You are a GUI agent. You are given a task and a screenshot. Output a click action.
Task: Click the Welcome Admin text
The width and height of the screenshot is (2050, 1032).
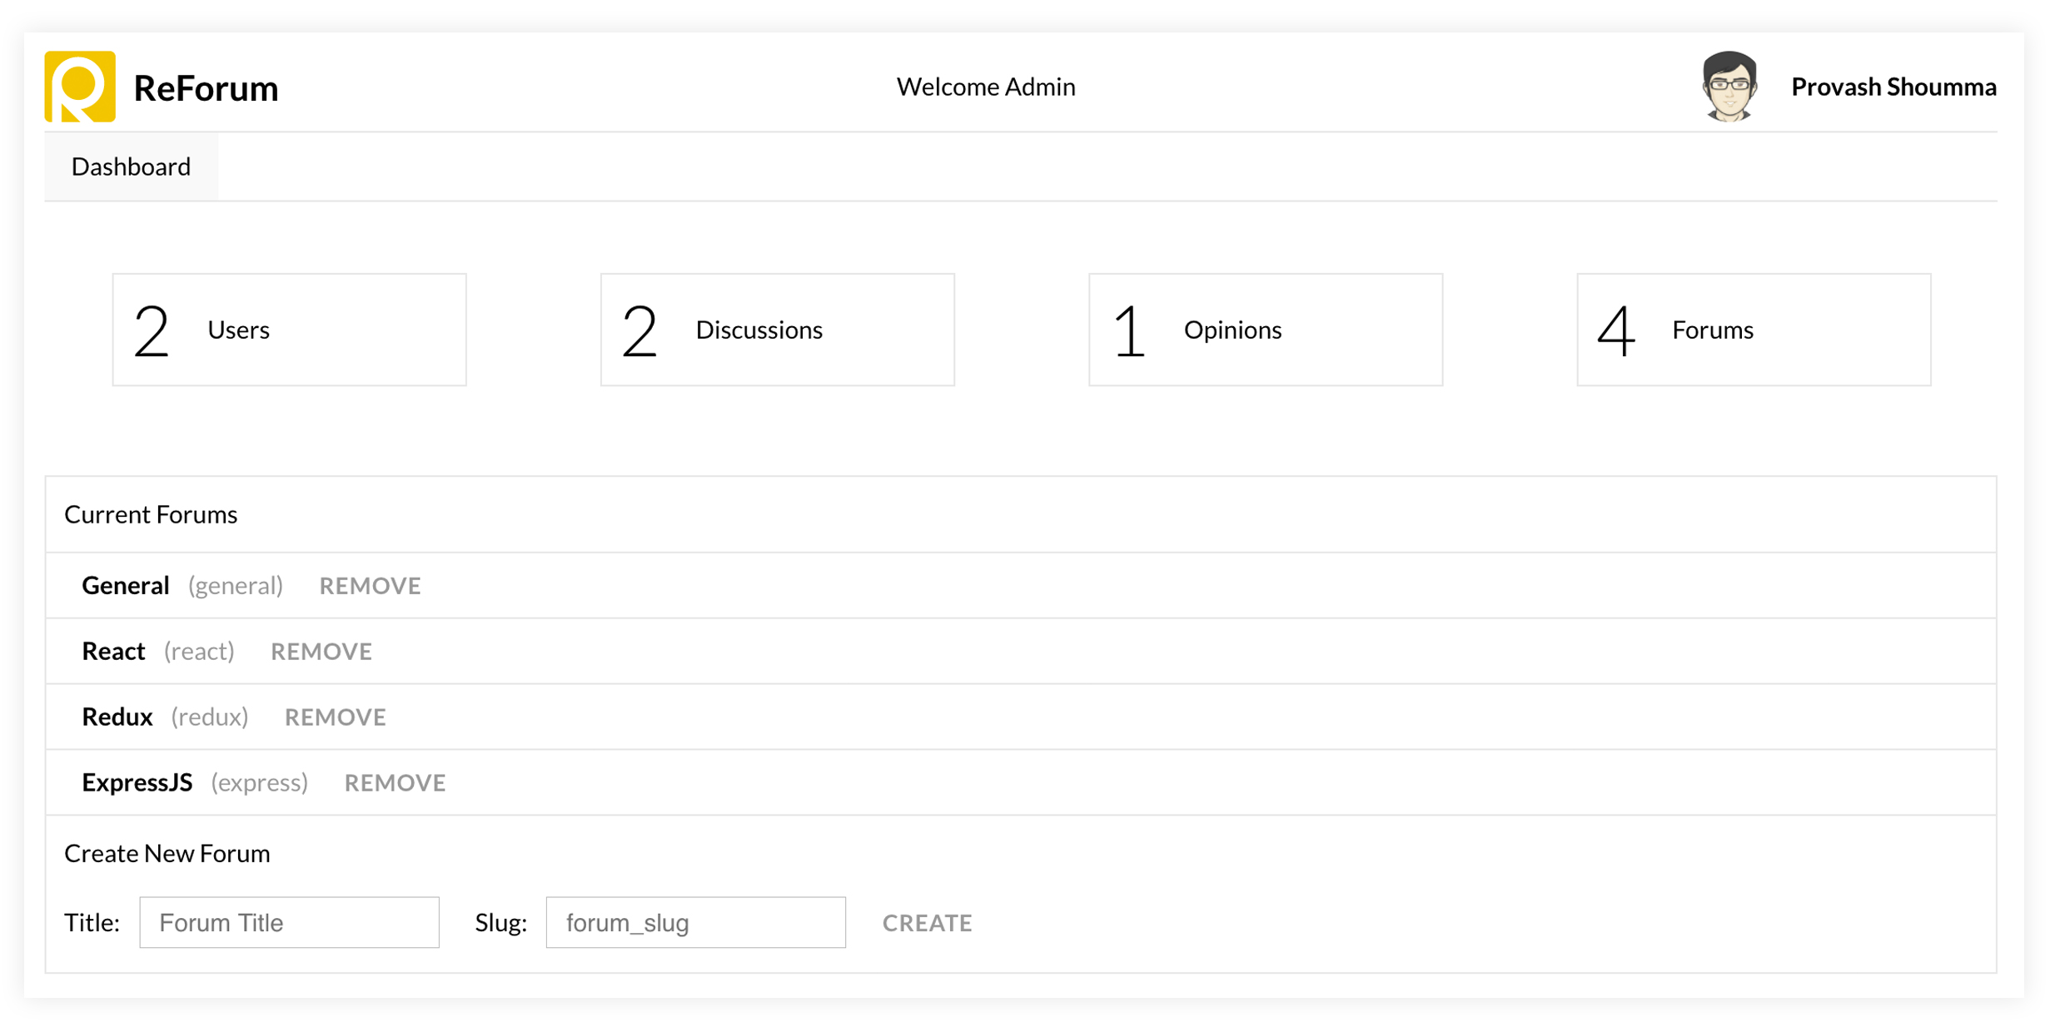985,87
